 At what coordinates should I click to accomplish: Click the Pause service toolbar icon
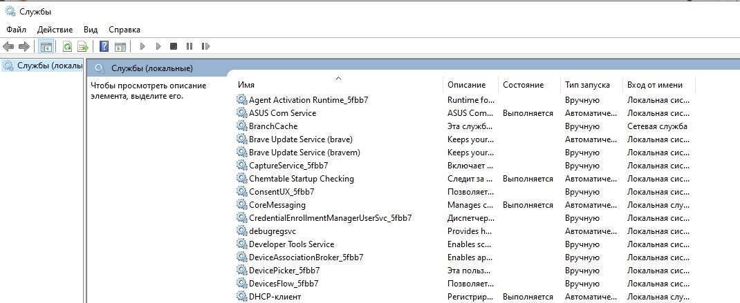coord(189,46)
